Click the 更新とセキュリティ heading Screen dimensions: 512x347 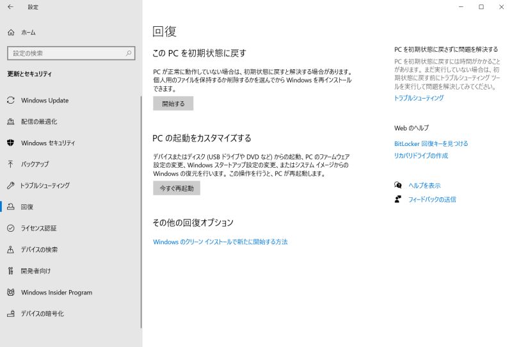29,74
